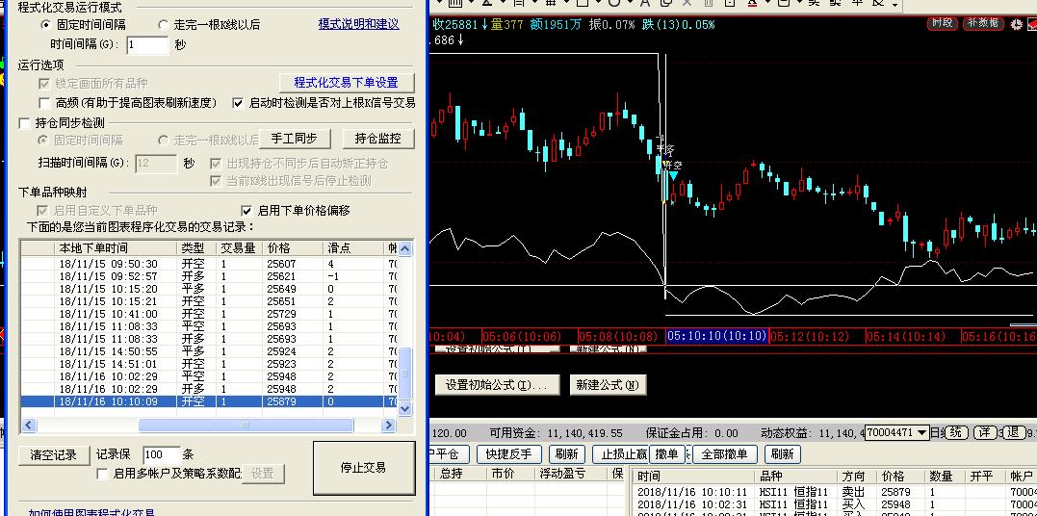The image size is (1037, 516).
Task: Select the 走完一根K线以后 run mode radio
Action: click(x=163, y=25)
